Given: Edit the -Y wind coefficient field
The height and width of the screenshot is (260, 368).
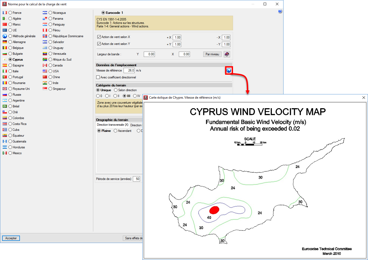Looking at the screenshot, I should click(226, 44).
